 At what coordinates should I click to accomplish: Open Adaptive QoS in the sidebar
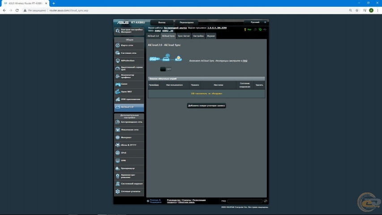[129, 68]
